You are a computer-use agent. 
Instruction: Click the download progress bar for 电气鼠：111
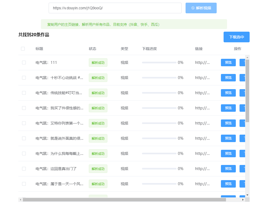tap(159, 62)
